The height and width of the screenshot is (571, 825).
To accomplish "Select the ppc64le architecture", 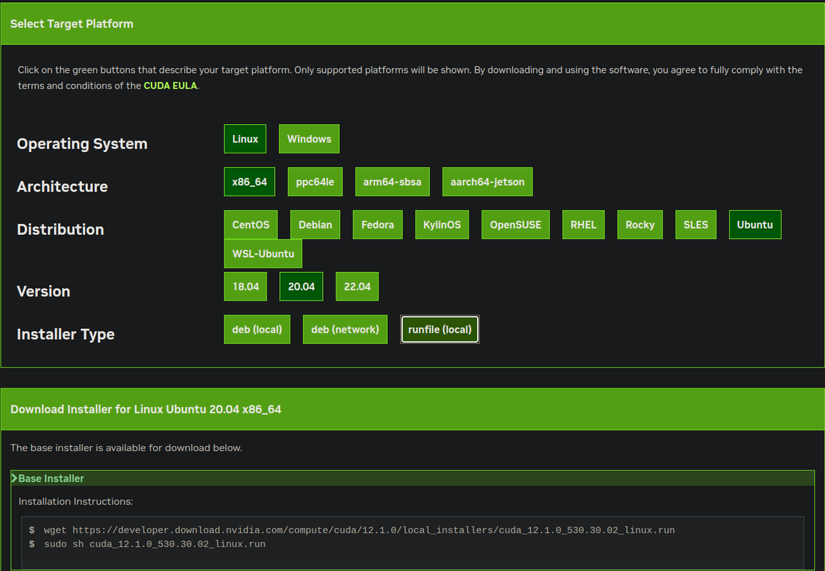I will 315,181.
